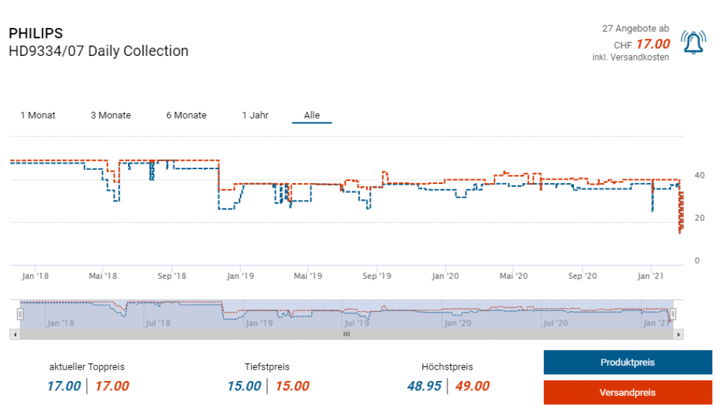Viewport: 716px width, 409px height.
Task: Click the scrollbar center grip
Action: click(x=346, y=335)
